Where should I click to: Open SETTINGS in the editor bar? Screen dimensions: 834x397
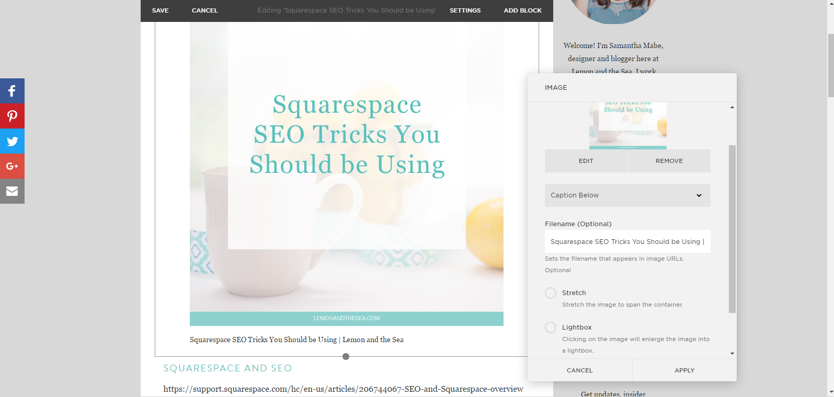(x=465, y=10)
